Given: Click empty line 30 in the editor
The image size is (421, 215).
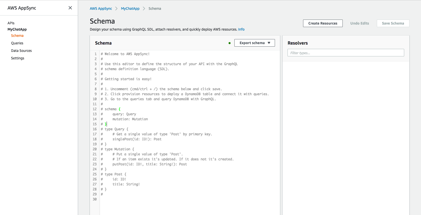Looking at the screenshot, I should (190, 199).
